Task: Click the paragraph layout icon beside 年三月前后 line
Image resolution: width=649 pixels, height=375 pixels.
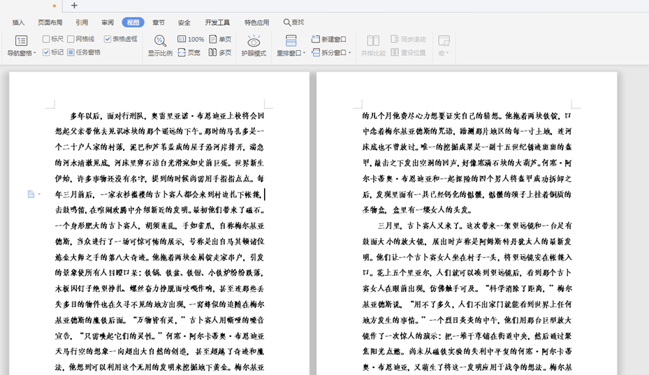Action: coord(31,194)
